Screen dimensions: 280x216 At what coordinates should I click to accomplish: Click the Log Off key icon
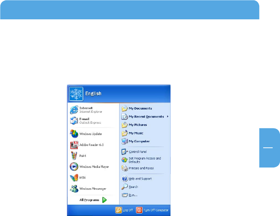[x=118, y=210]
